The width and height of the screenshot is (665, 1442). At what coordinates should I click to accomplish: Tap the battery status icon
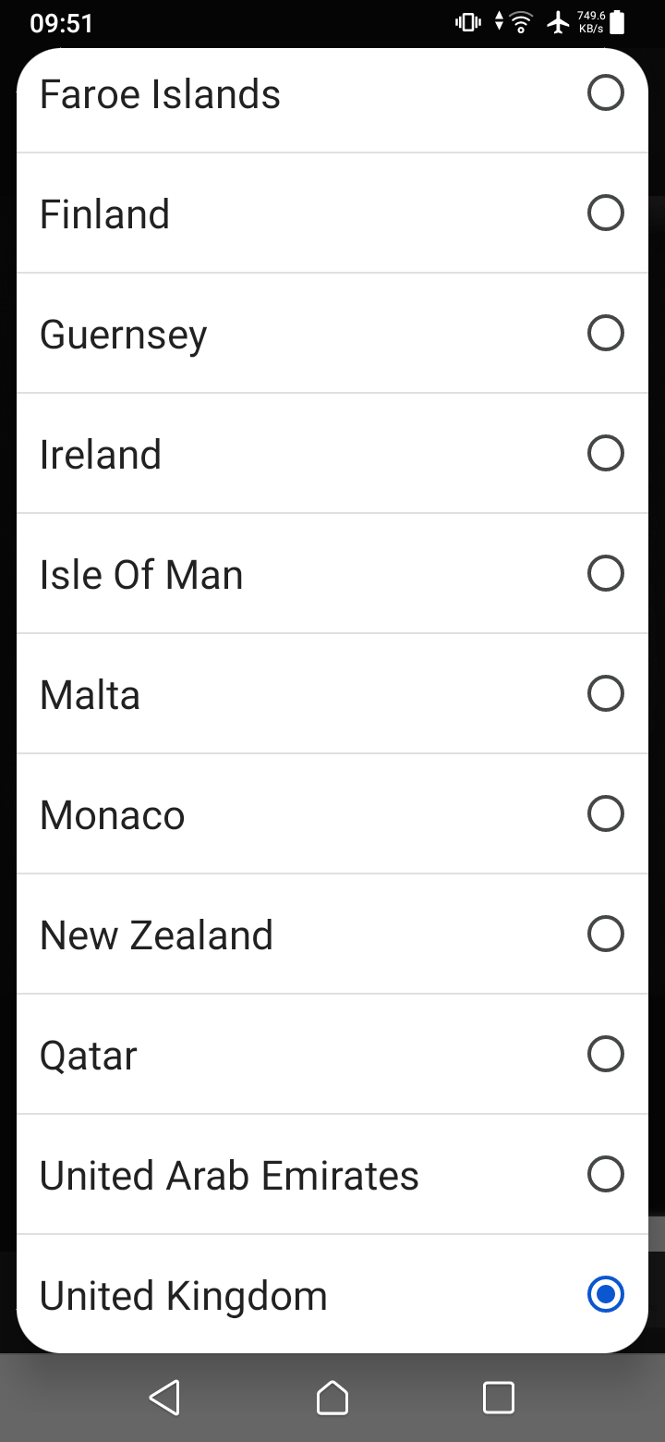618,22
